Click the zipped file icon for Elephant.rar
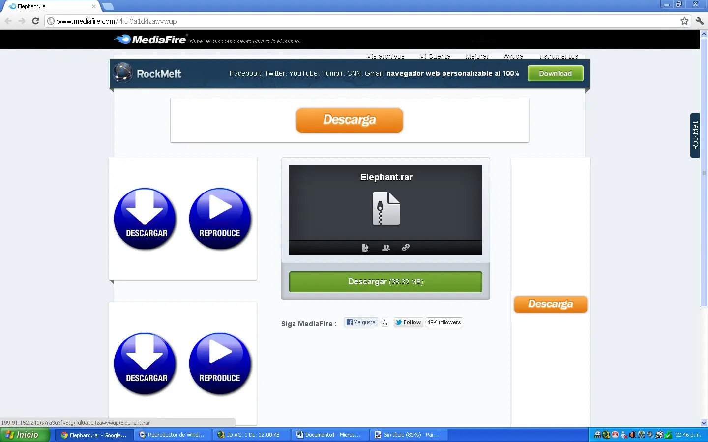 (x=386, y=209)
